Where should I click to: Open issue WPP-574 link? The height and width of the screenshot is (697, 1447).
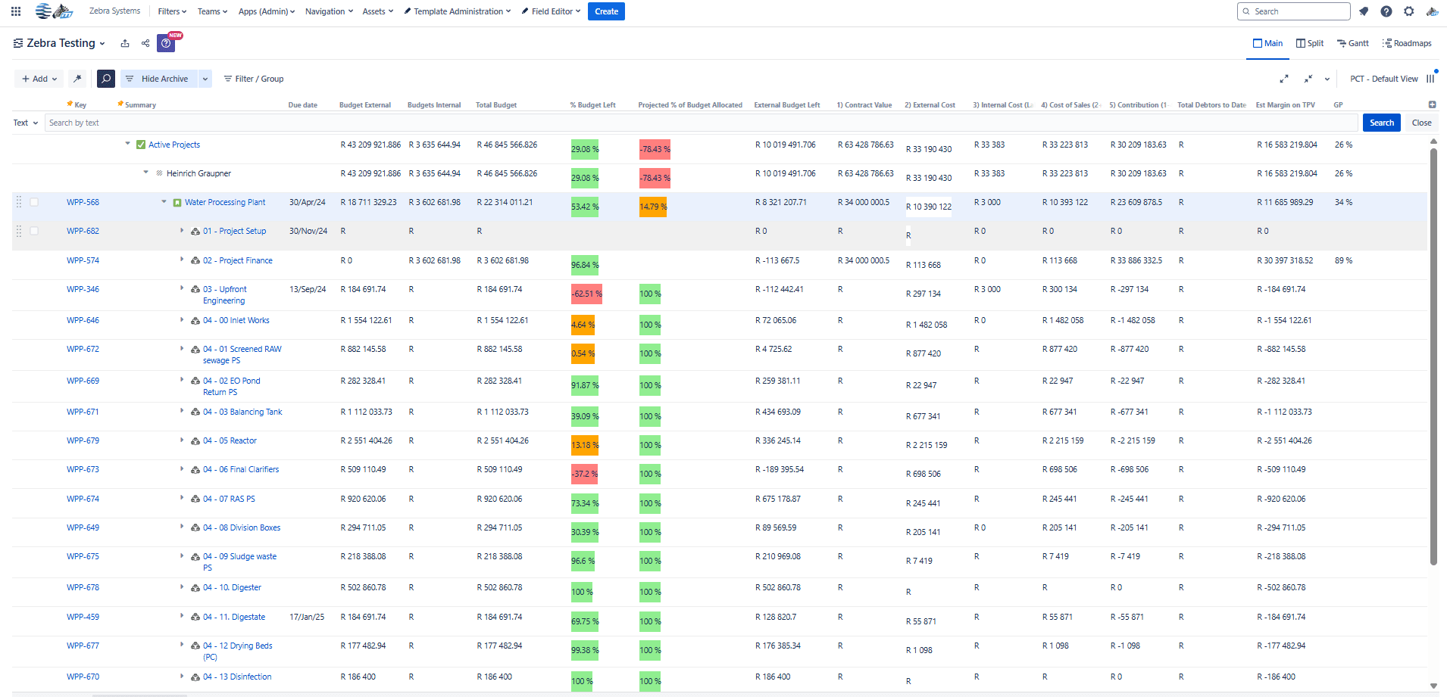click(83, 260)
